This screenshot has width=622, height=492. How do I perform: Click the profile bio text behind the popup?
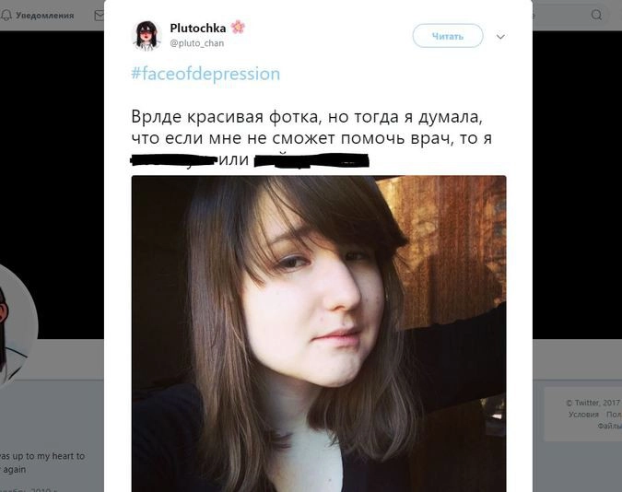[41, 463]
